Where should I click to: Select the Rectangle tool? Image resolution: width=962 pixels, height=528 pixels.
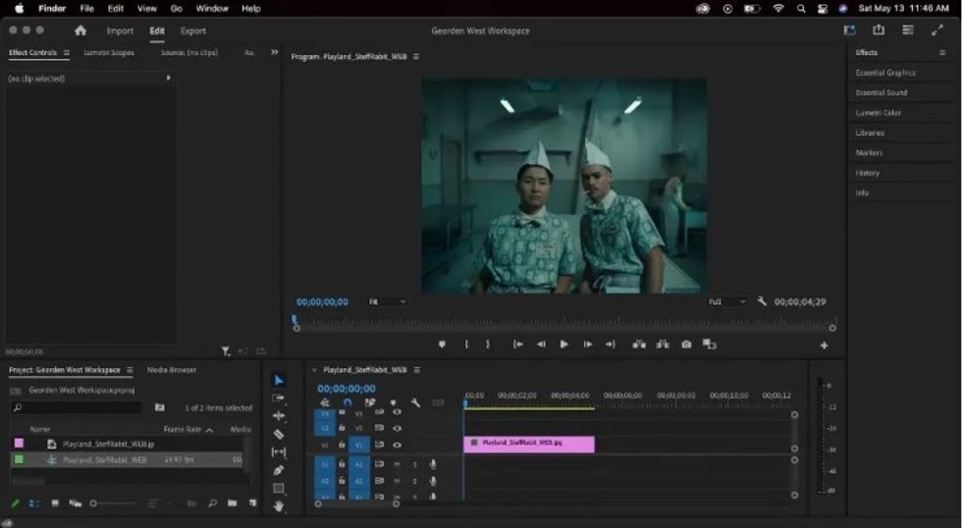pyautogui.click(x=279, y=488)
